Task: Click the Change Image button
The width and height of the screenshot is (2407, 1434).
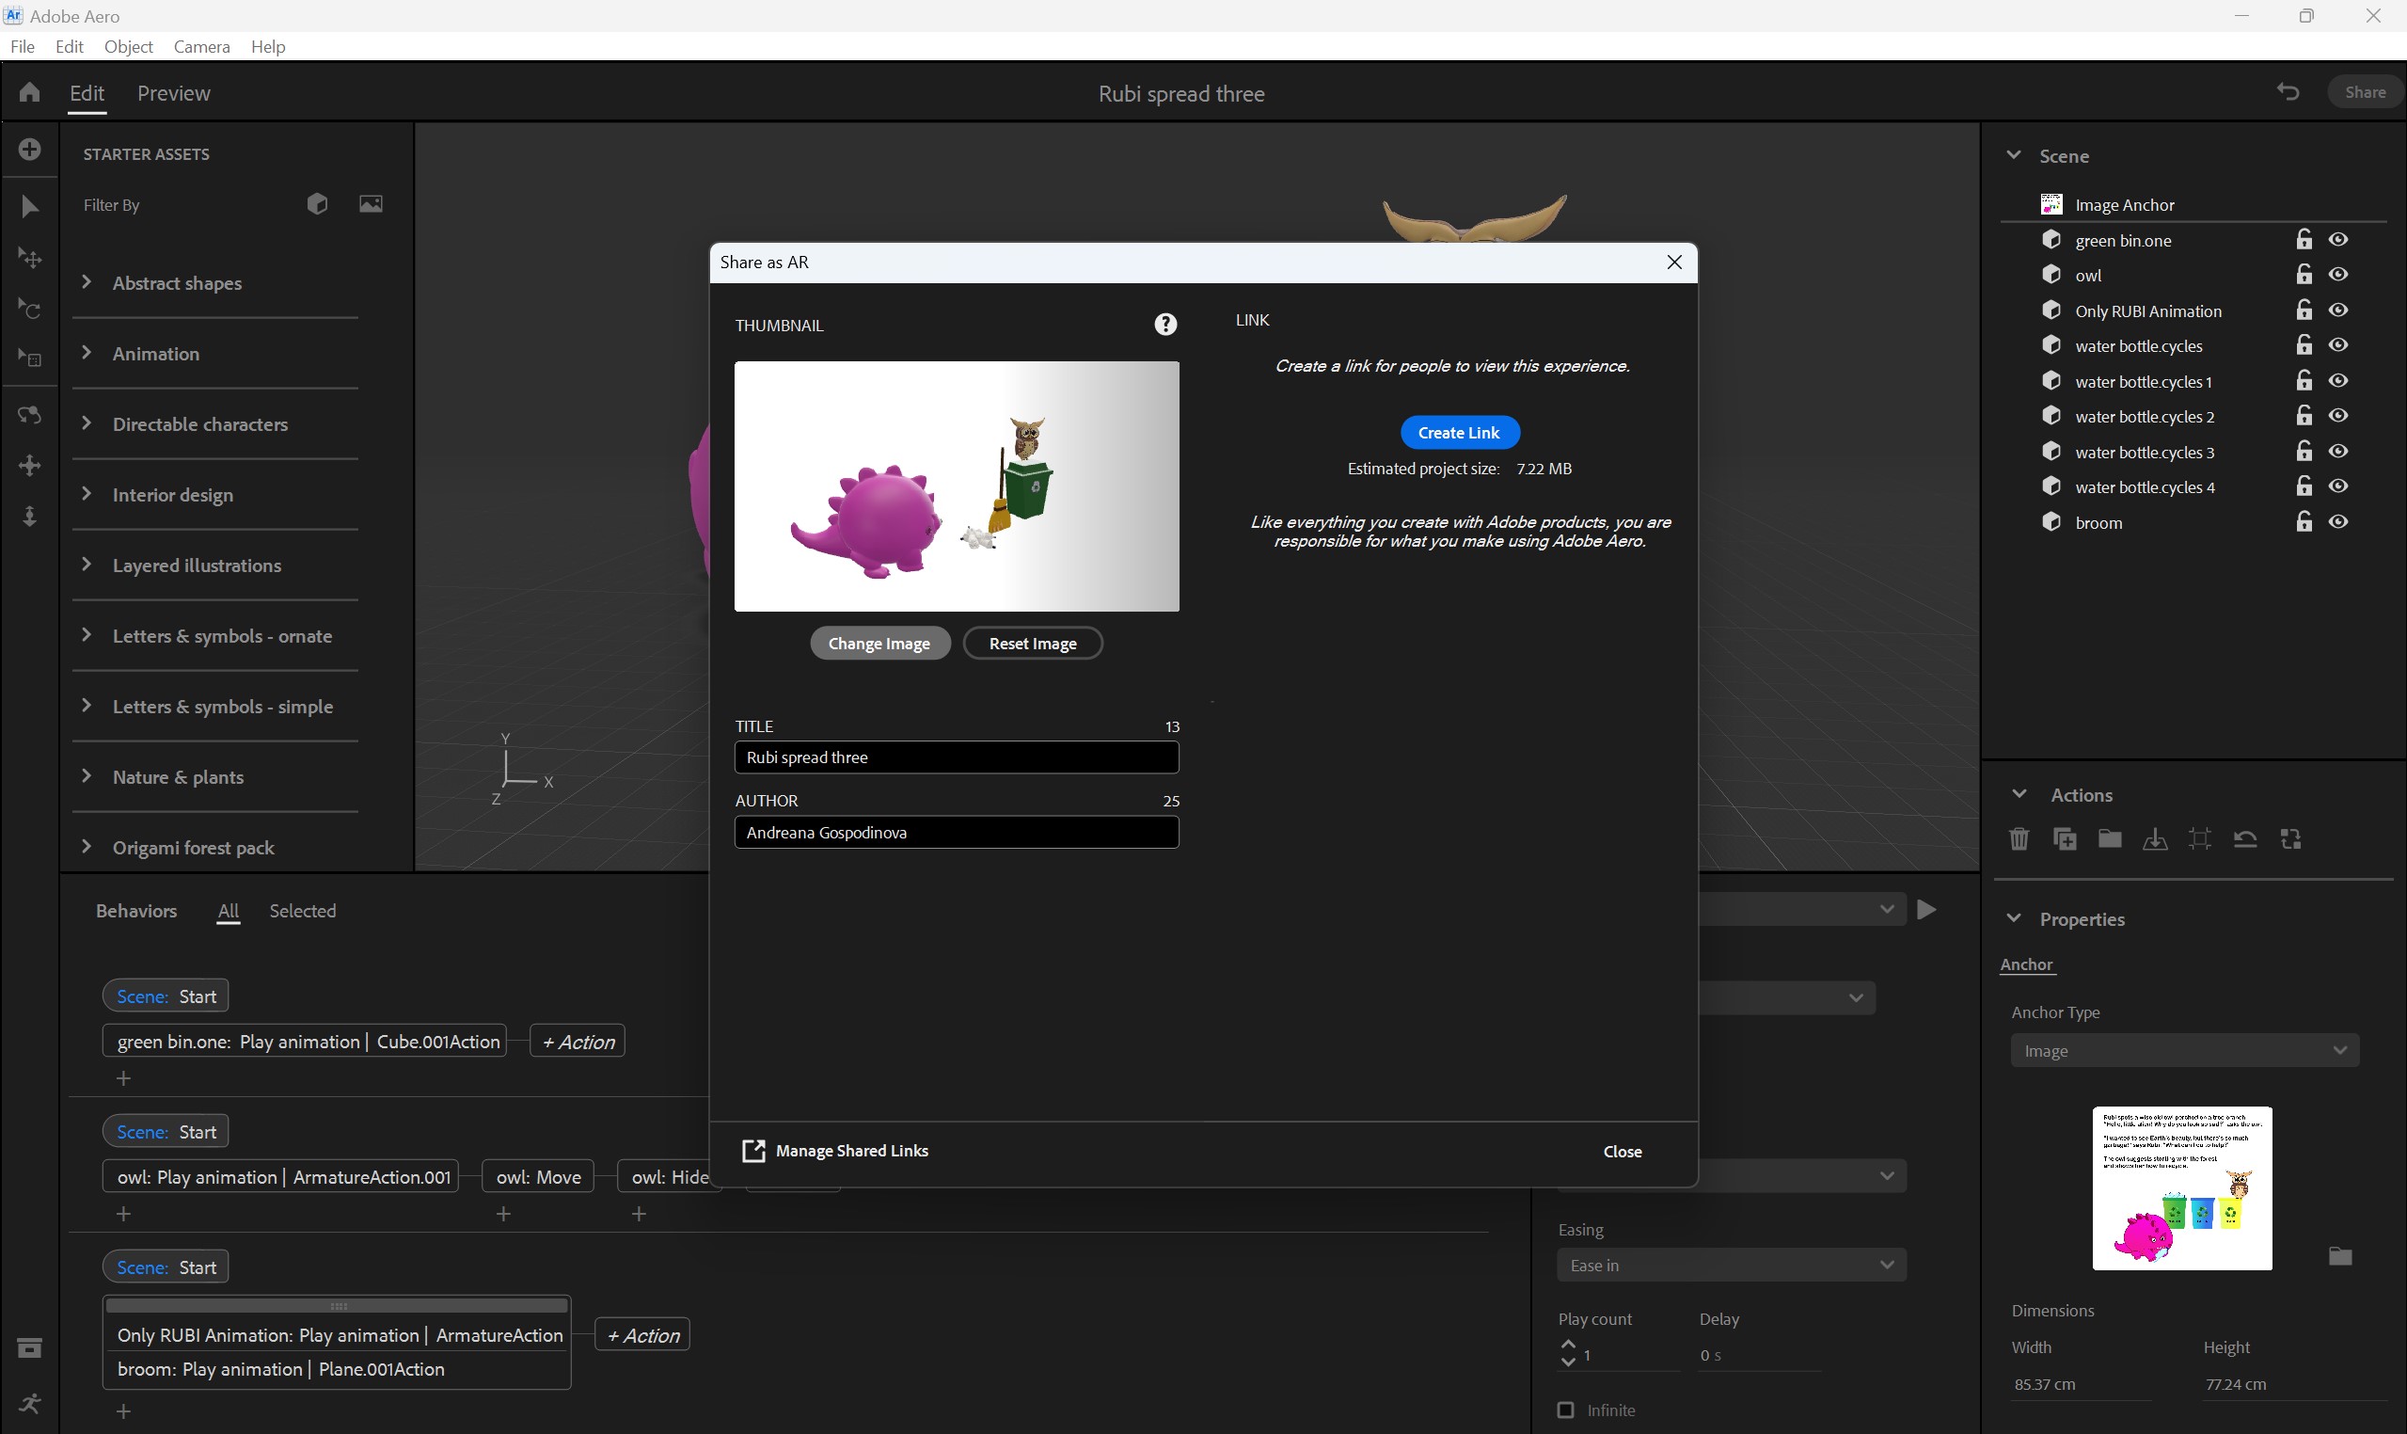Action: tap(879, 643)
